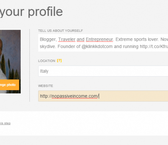168x145 pixels.
Task: Click the orange change photo button
Action: coord(9,85)
